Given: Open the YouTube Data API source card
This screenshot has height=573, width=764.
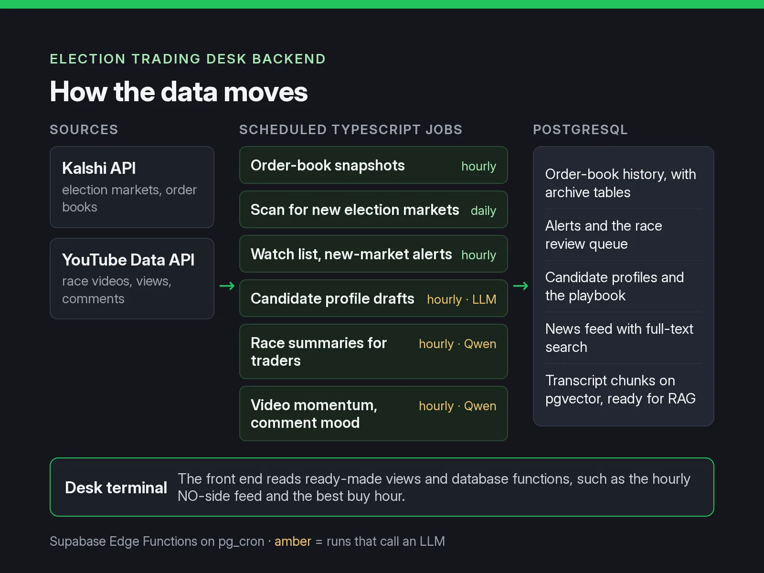Looking at the screenshot, I should point(132,279).
